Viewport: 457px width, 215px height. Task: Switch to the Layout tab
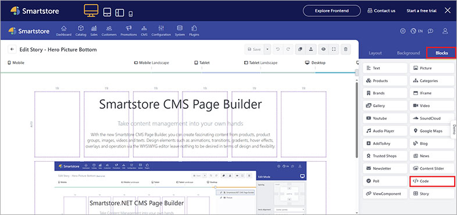(x=375, y=53)
